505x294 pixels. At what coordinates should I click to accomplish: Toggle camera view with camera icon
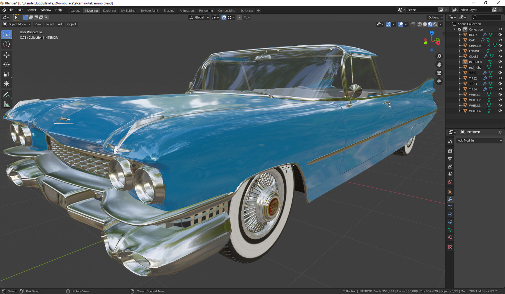[x=439, y=73]
